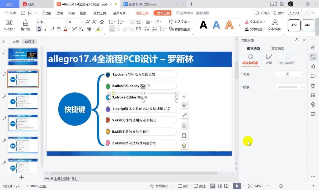Open the Fill (填充) 无 dropdown

[289, 74]
